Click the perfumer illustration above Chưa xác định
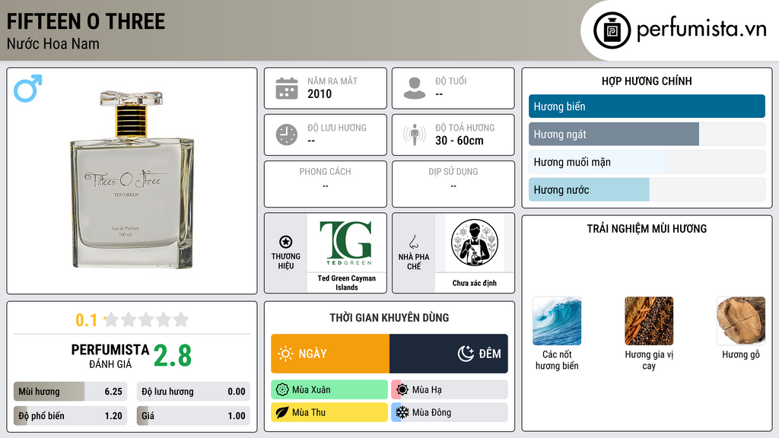The image size is (779, 438). (x=475, y=243)
